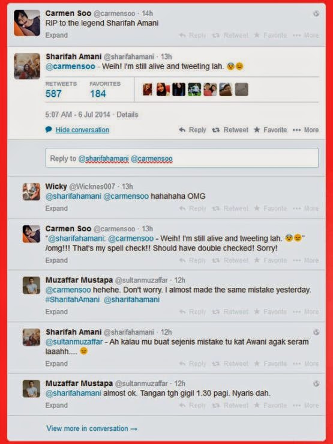This screenshot has height=444, width=333.
Task: Focus the Reply to @sharifahamani input field
Action: click(x=182, y=158)
